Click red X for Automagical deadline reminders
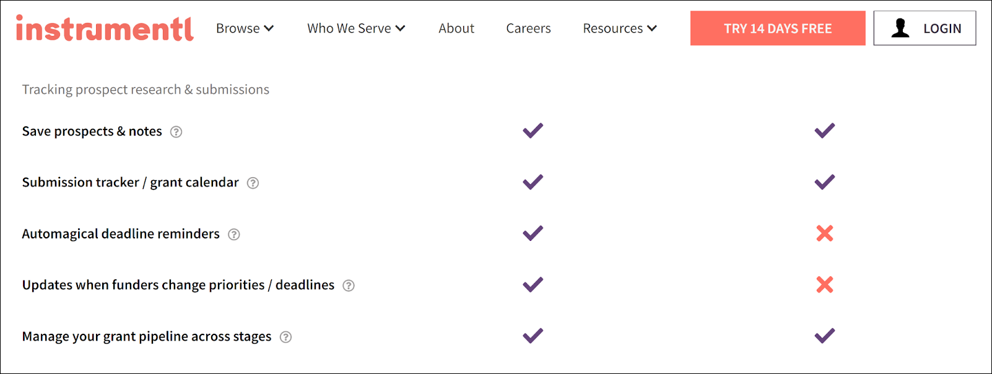The width and height of the screenshot is (992, 374). click(x=825, y=233)
